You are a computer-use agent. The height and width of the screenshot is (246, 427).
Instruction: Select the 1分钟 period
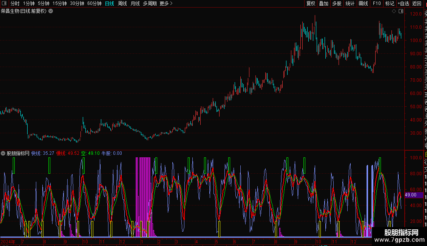(29, 3)
